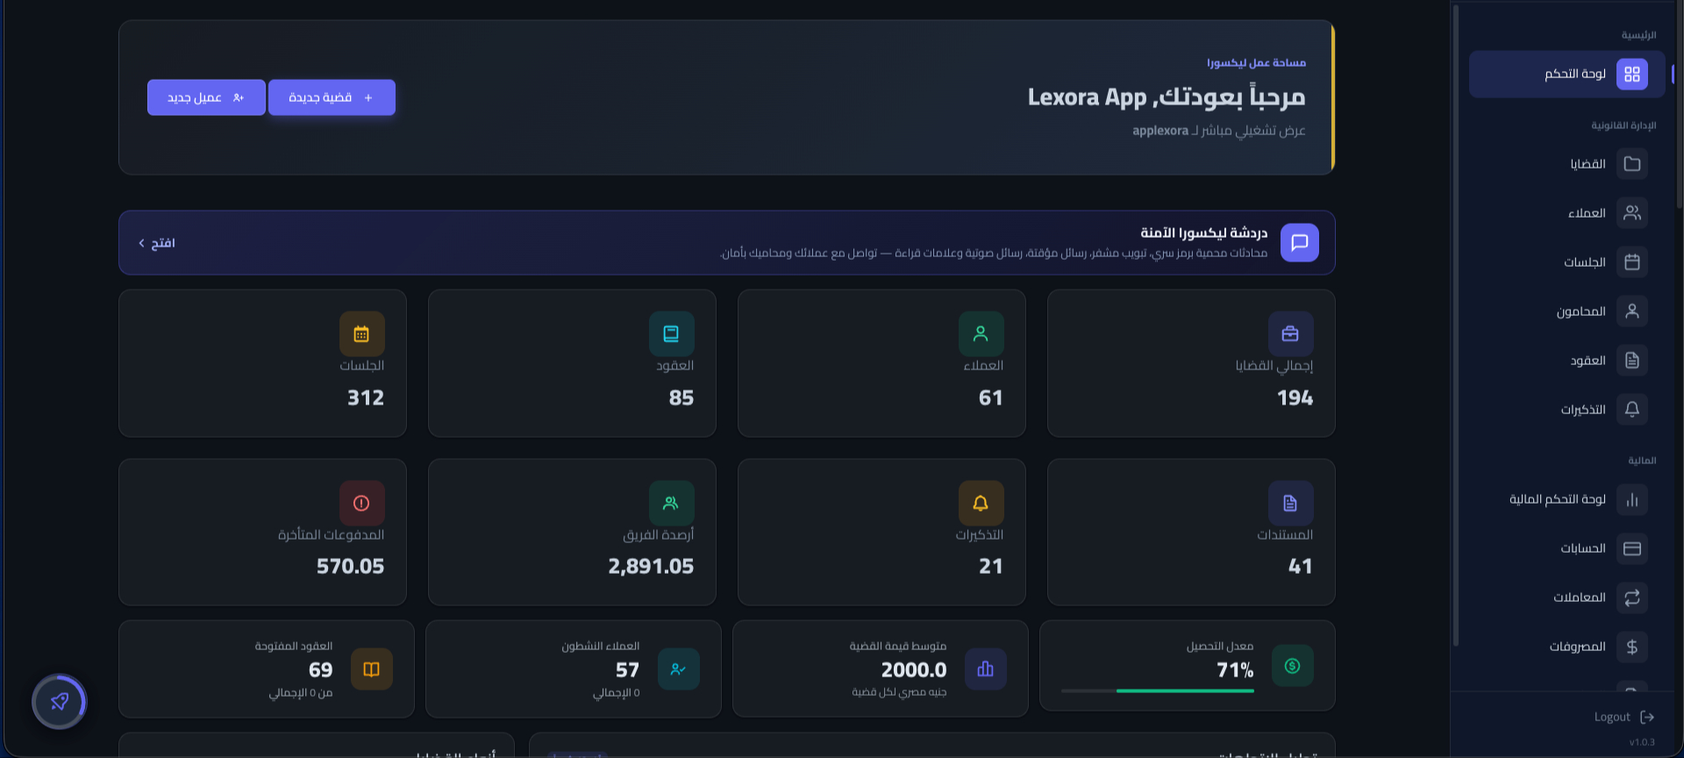This screenshot has height=758, width=1684.
Task: Click the page scrollbar at right edge
Action: [x=1679, y=105]
